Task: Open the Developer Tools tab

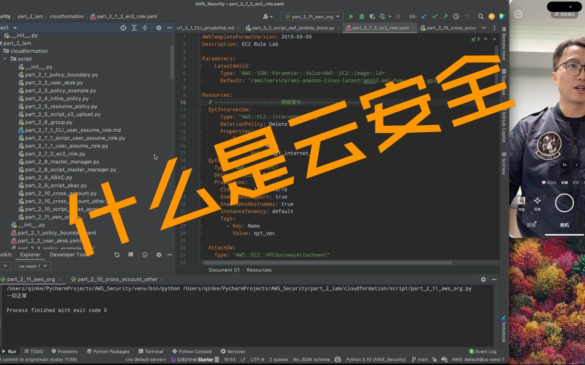Action: point(69,255)
